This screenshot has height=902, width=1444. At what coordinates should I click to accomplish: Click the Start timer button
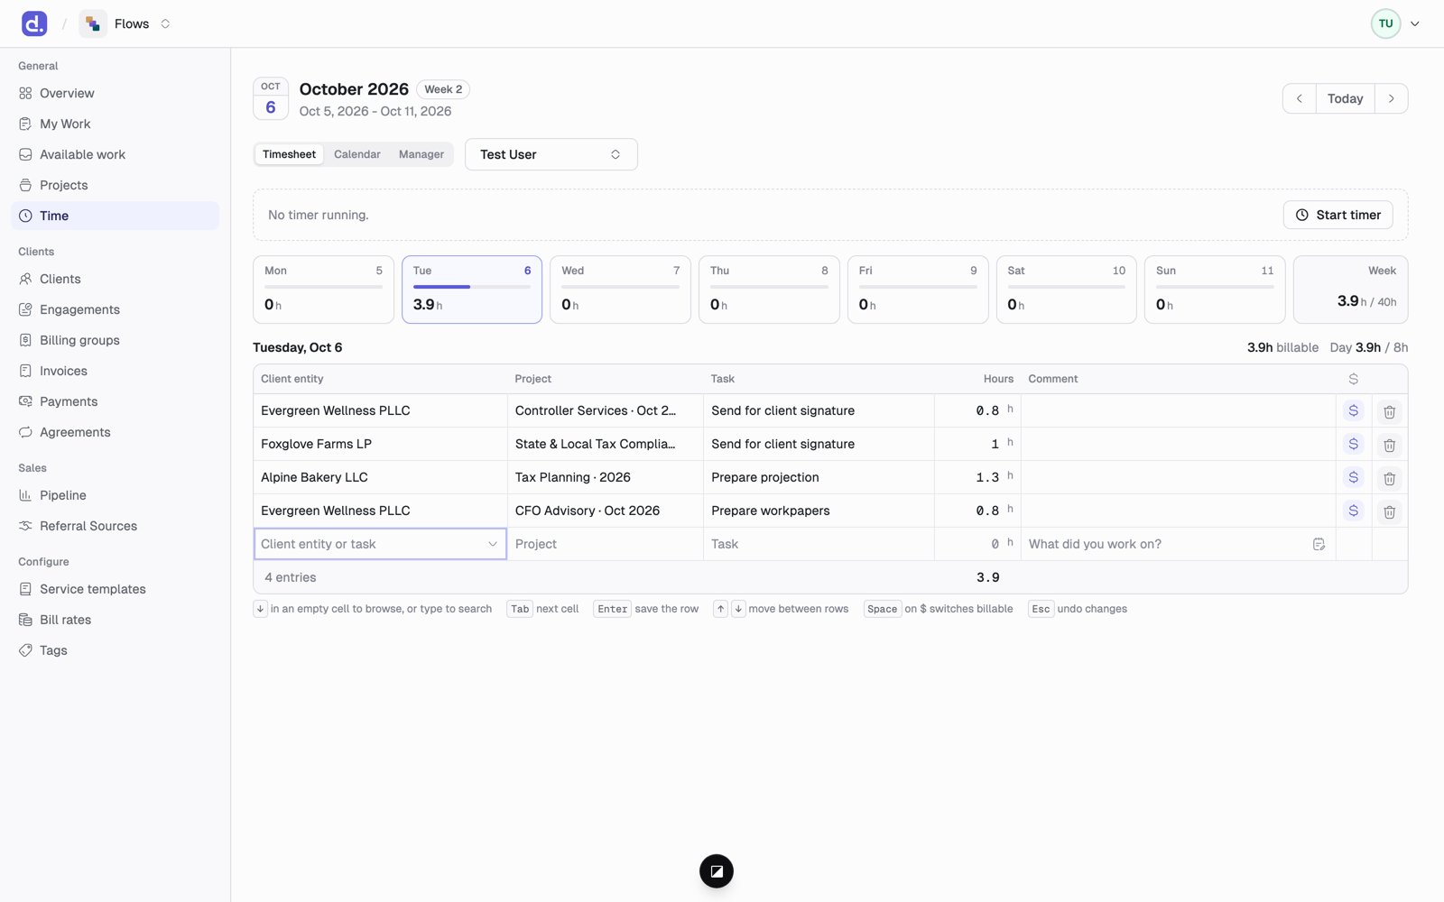1338,215
